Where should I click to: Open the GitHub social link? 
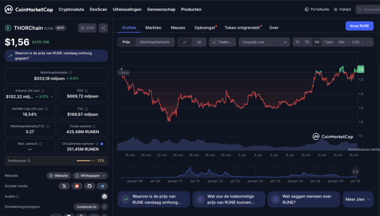(89, 186)
